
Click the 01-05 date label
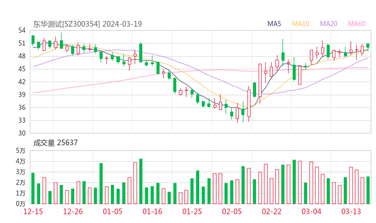112,211
